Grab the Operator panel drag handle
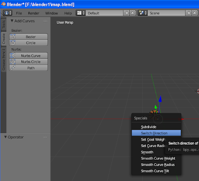Screen dimensions: 199x181 tap(45, 138)
